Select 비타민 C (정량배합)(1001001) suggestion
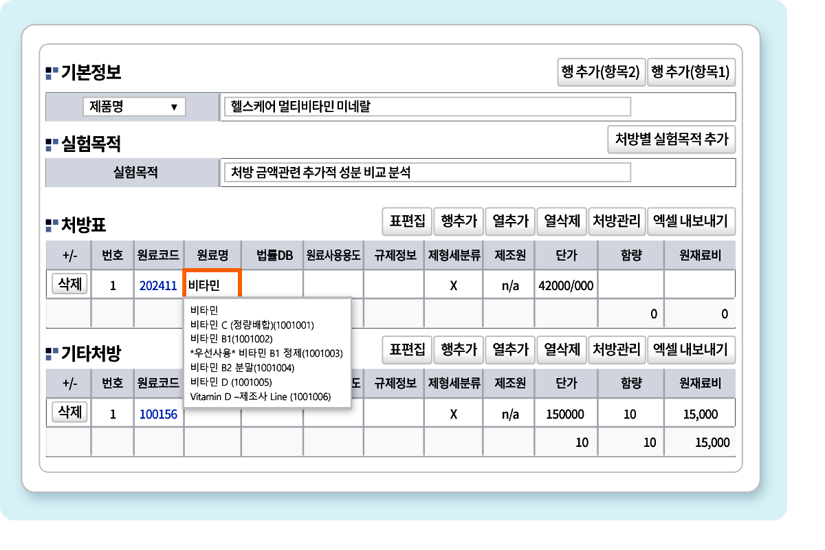 (x=252, y=324)
